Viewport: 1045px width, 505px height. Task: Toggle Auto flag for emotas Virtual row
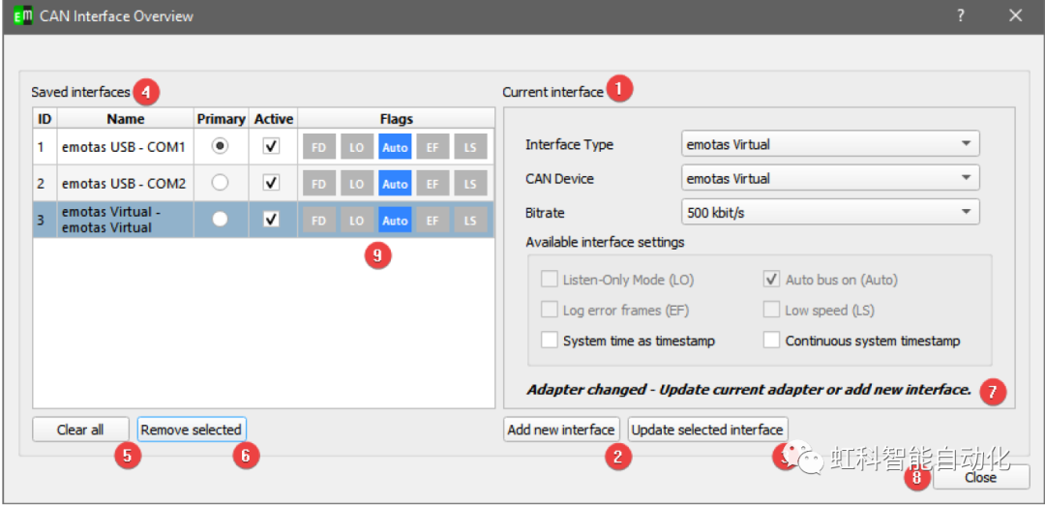point(395,221)
